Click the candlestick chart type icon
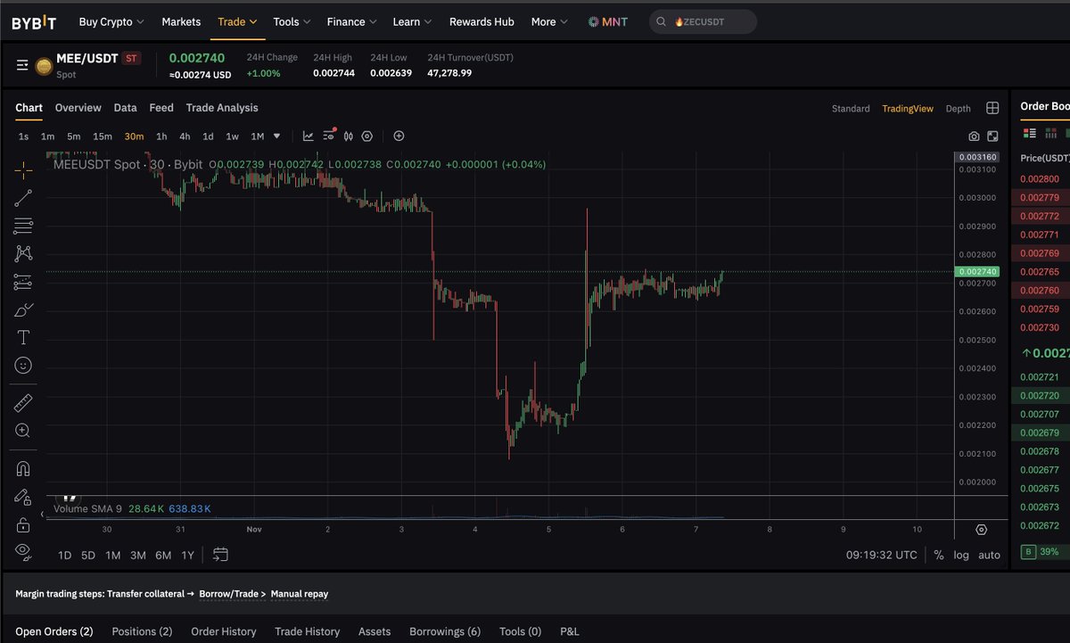 tap(348, 136)
